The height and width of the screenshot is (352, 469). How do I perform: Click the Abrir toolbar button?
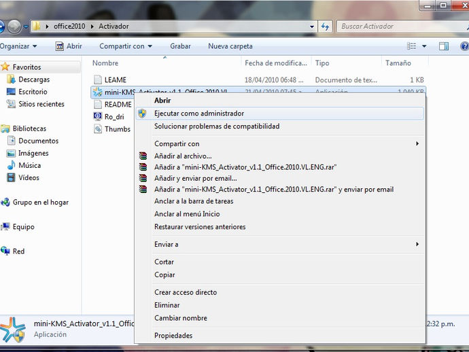[69, 46]
